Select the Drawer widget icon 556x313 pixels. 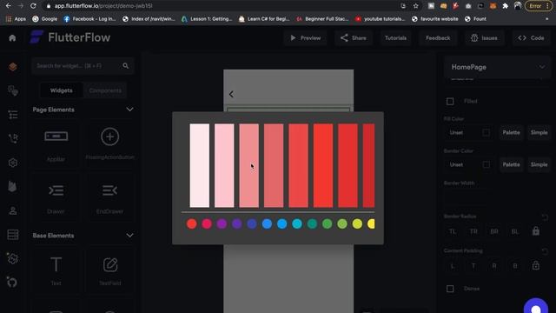[x=56, y=190]
